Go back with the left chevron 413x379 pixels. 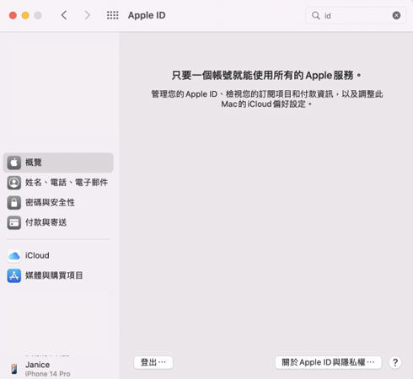(x=64, y=15)
